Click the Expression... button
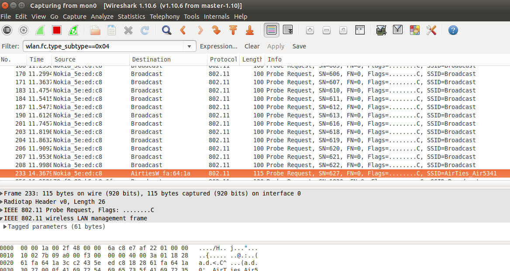 pyautogui.click(x=218, y=46)
